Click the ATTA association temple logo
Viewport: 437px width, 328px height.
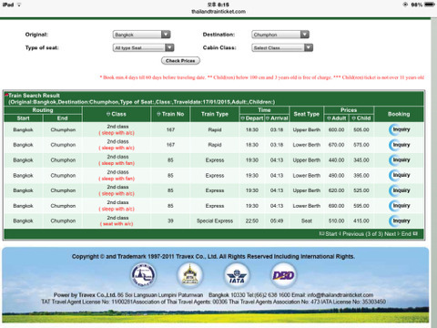coord(190,275)
